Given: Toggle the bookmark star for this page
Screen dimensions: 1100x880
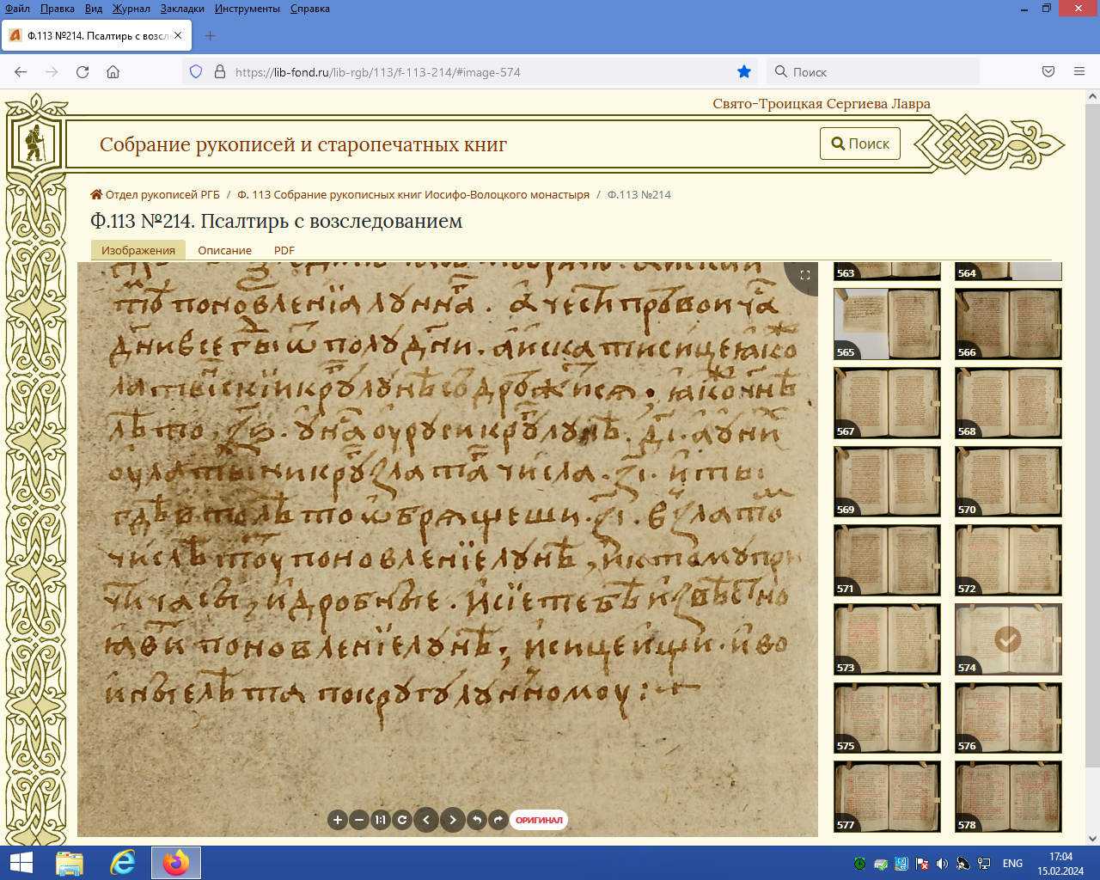Looking at the screenshot, I should point(744,72).
